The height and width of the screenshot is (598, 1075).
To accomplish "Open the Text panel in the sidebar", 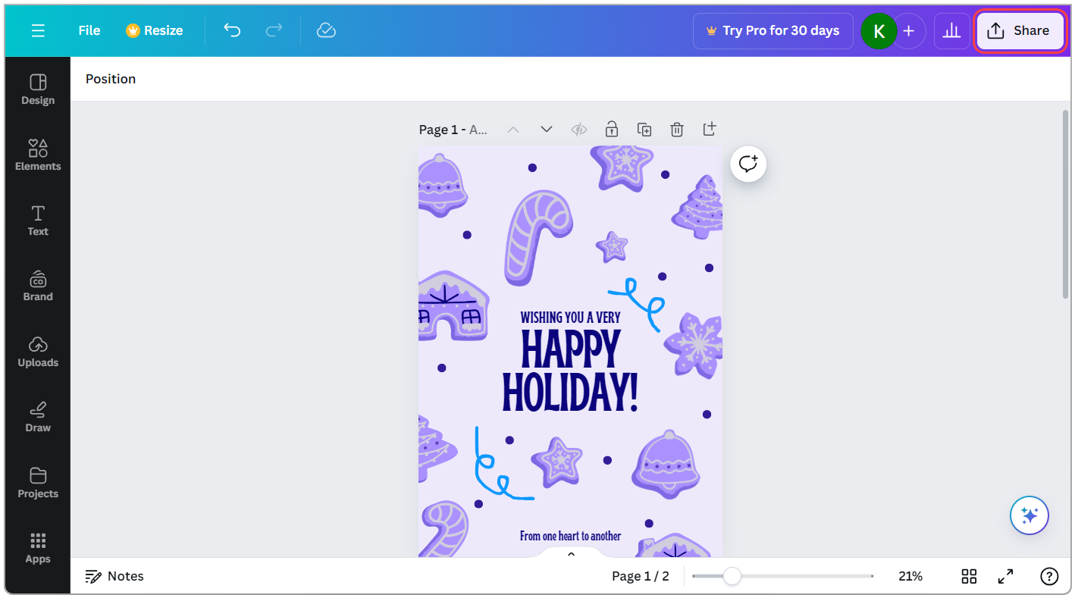I will tap(37, 221).
